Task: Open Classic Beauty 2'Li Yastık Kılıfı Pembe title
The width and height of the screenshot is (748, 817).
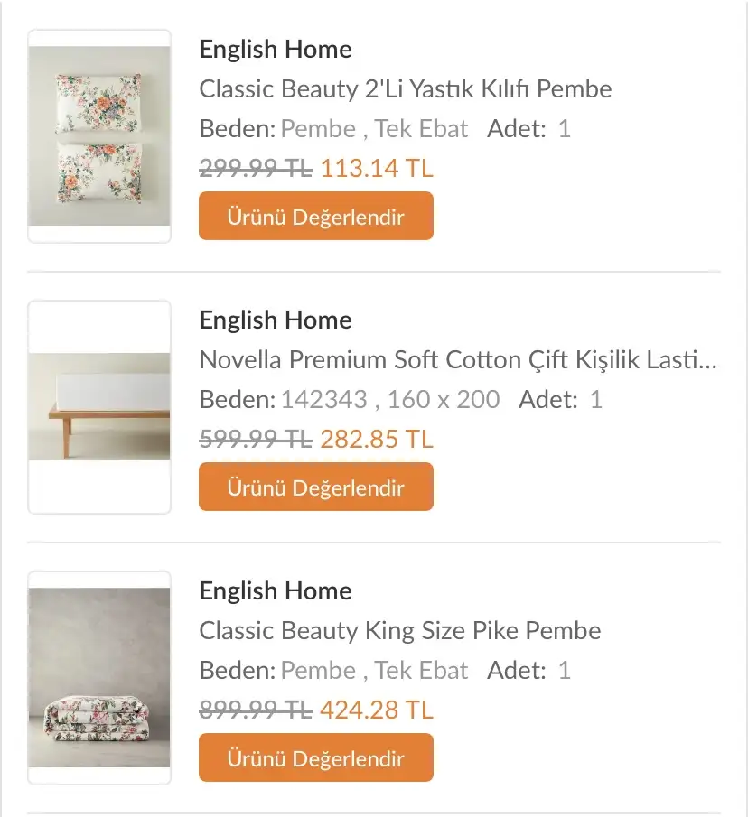Action: click(406, 88)
